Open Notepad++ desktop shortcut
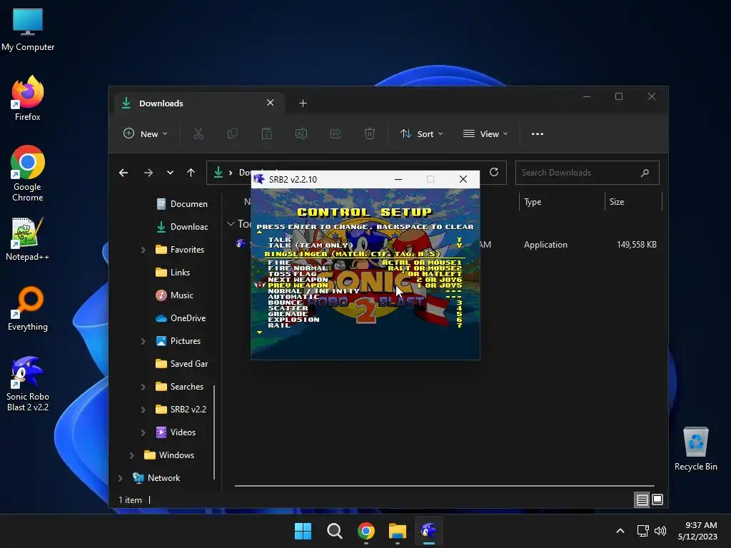 (x=28, y=238)
